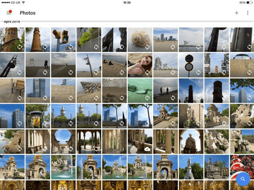Open the statue in wall niche photo

coord(191,116)
